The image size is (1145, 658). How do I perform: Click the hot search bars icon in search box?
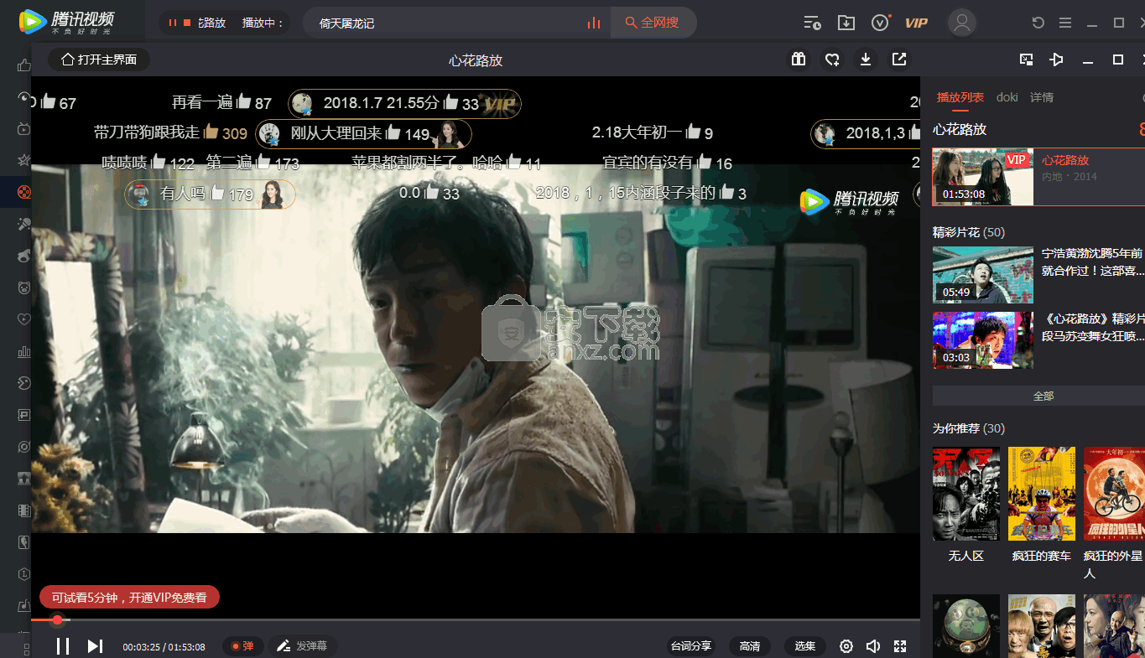point(594,23)
